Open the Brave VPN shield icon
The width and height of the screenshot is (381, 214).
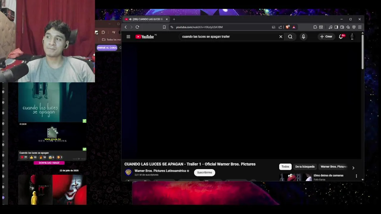click(354, 27)
